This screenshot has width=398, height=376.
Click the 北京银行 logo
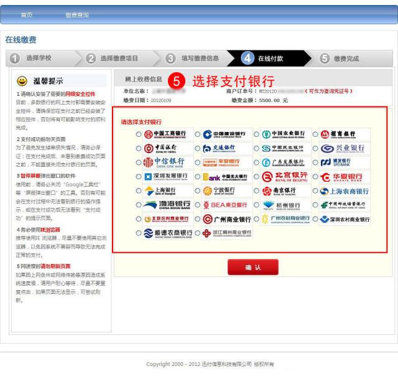coord(286,177)
